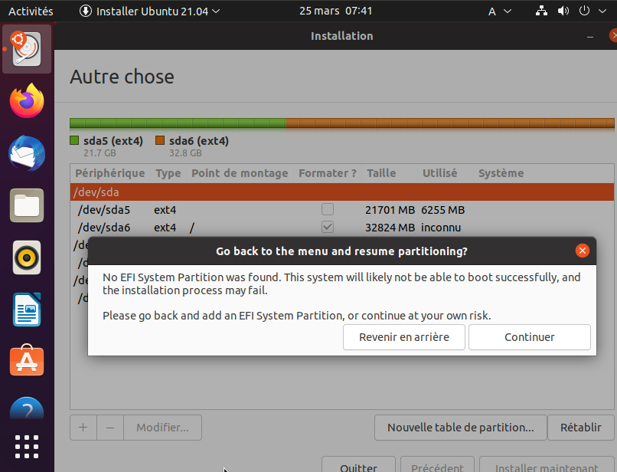Click the Modifier... button
This screenshot has width=617, height=472.
coord(162,428)
